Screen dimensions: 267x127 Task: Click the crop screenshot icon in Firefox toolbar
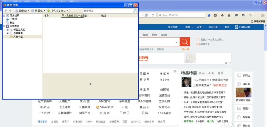[243, 15]
